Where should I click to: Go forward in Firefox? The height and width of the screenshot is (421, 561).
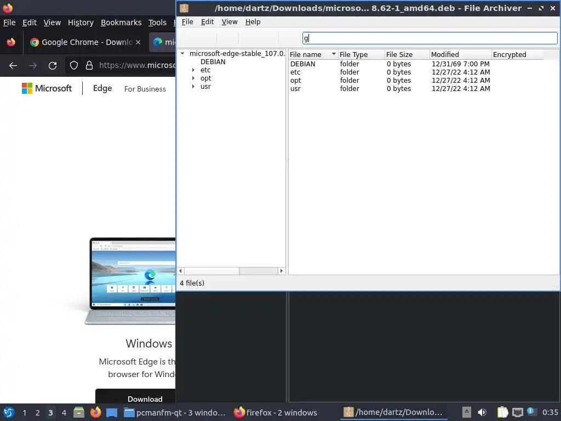(33, 66)
